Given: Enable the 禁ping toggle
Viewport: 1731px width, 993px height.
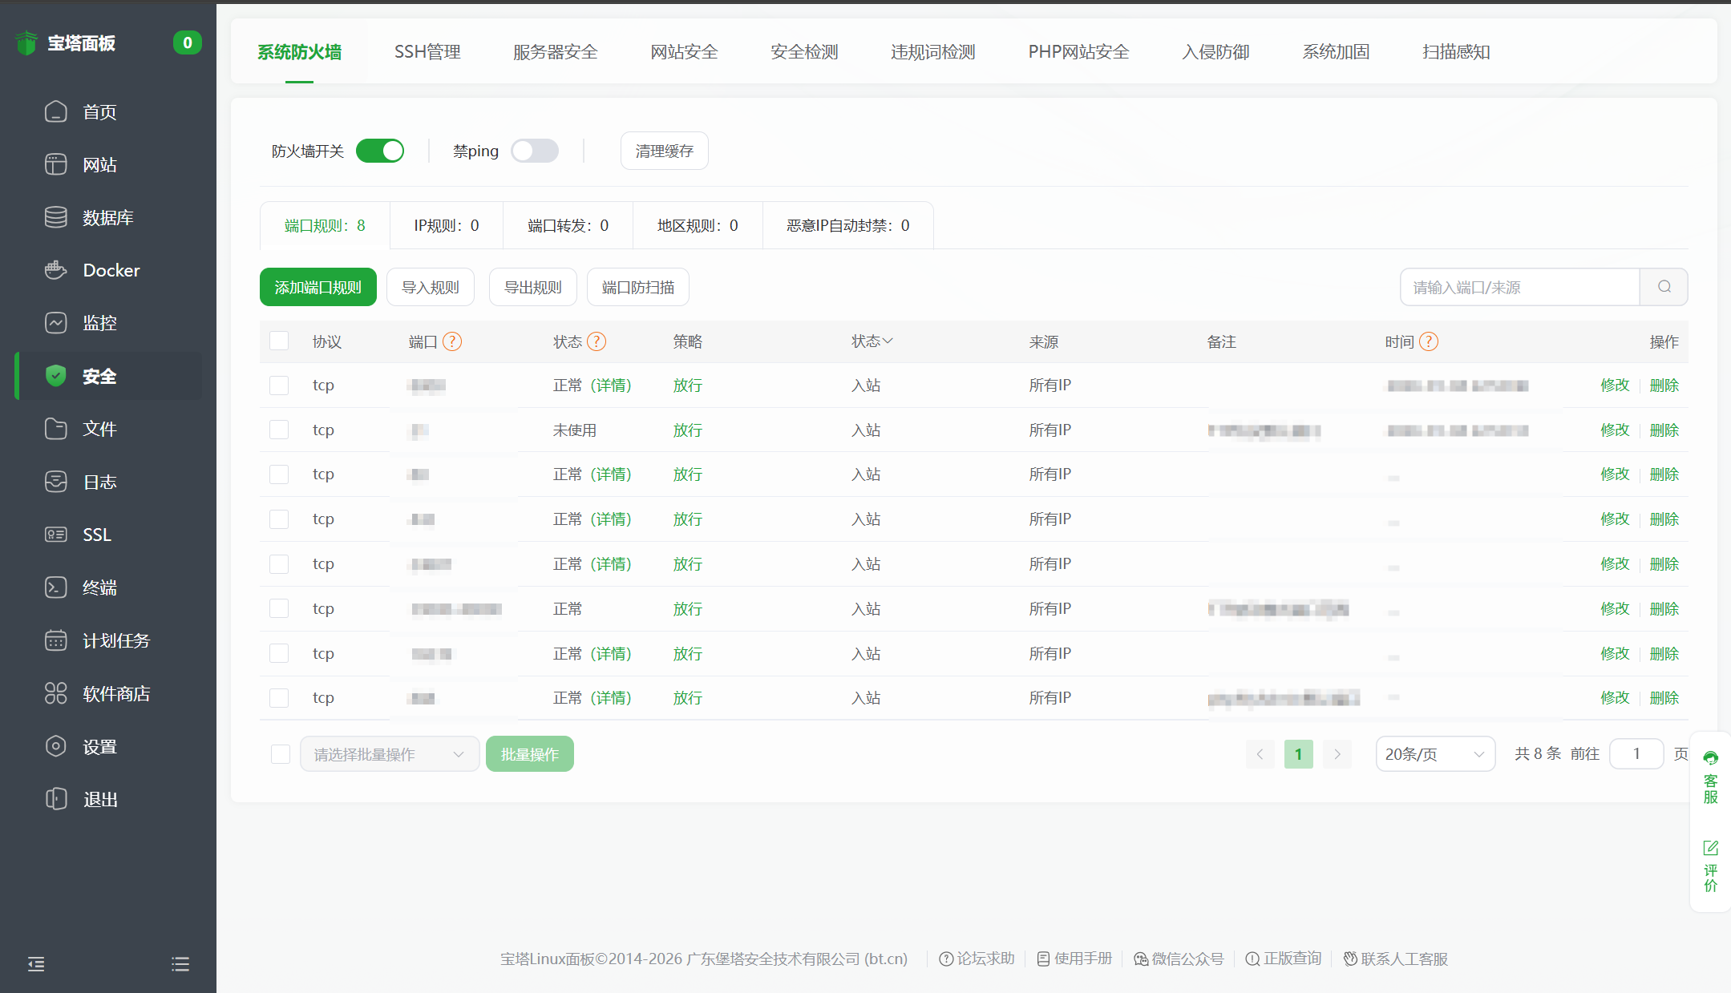Looking at the screenshot, I should click(535, 151).
